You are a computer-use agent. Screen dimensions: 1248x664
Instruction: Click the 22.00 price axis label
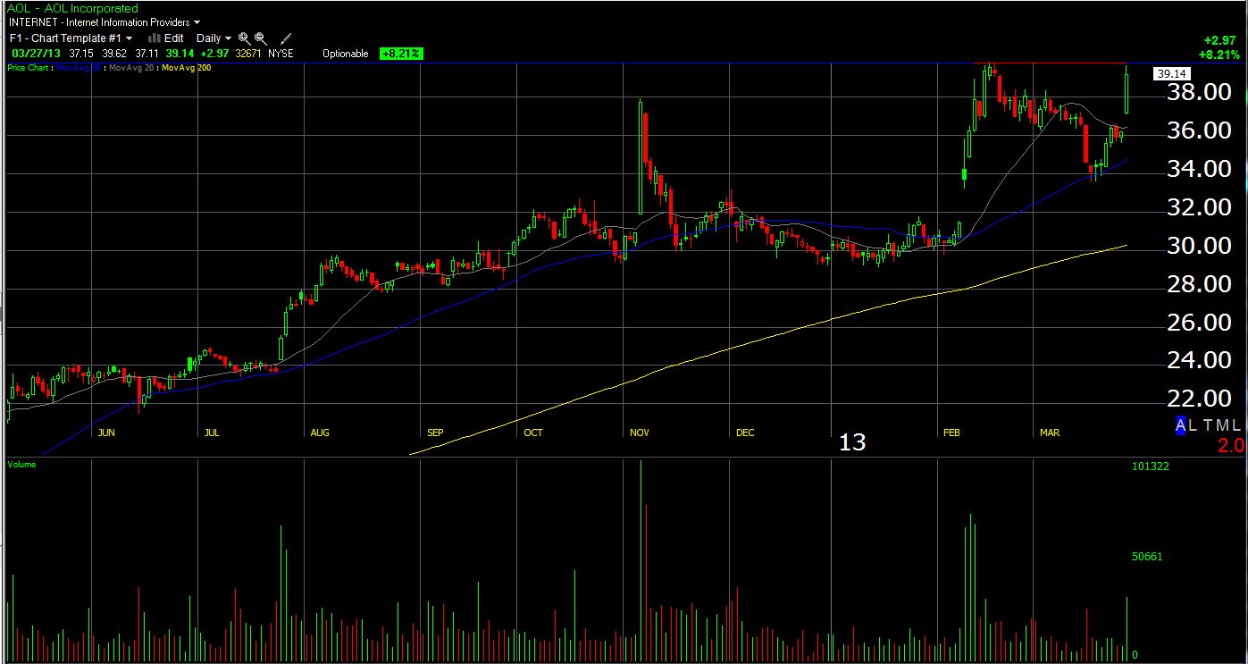[x=1200, y=399]
